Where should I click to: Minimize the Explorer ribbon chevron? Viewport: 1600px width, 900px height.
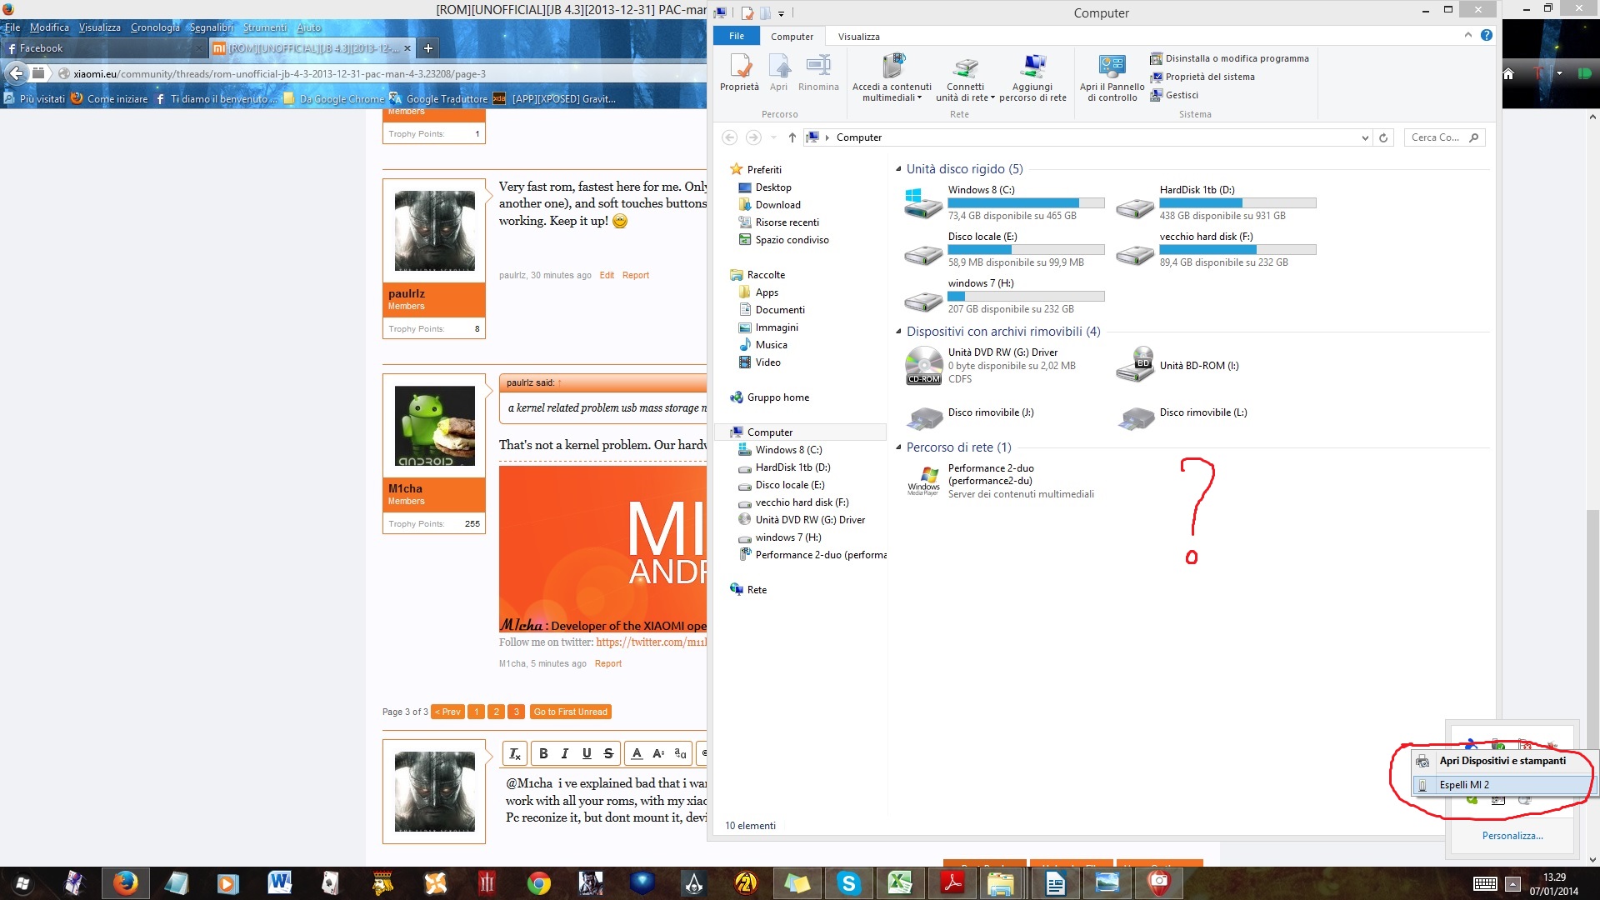click(x=1468, y=35)
